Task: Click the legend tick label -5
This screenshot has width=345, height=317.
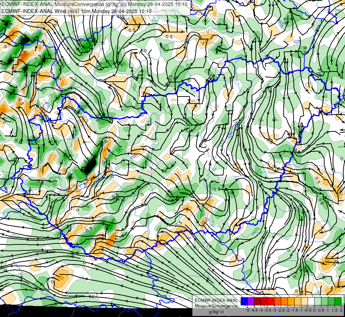Action: (247, 310)
